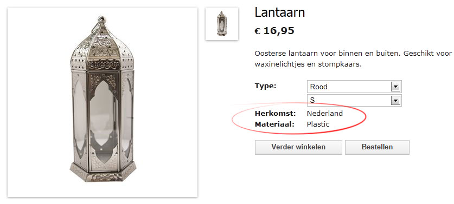Click the Type: label
Screen dimensions: 454x204
[x=266, y=86]
